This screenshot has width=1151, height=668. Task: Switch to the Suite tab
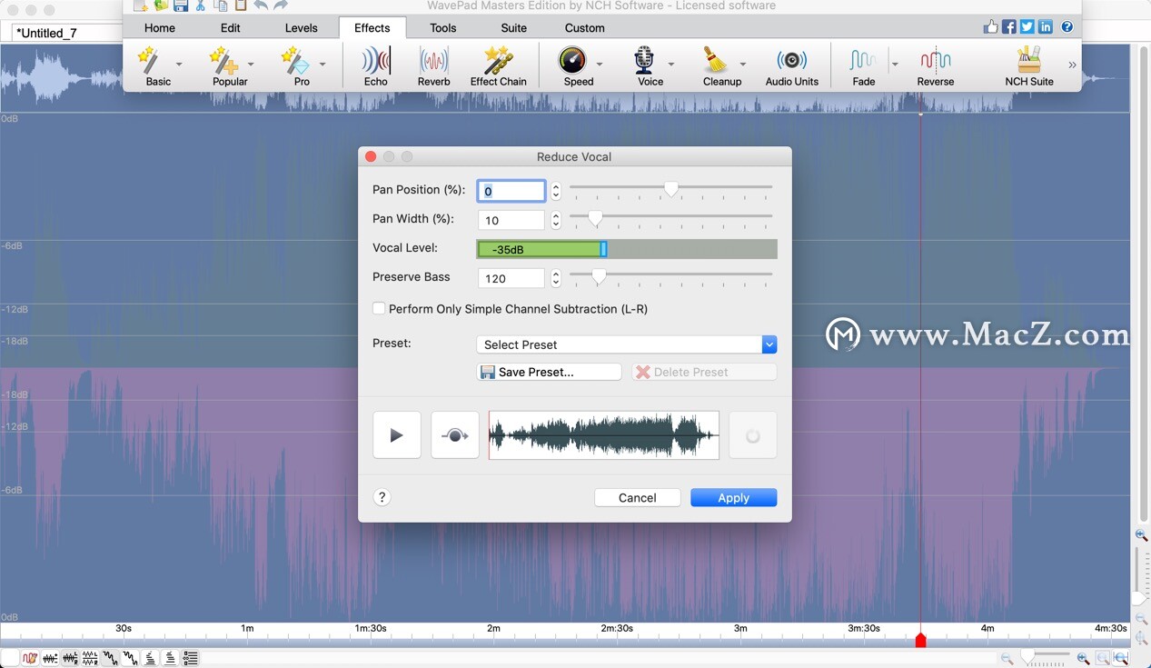514,28
